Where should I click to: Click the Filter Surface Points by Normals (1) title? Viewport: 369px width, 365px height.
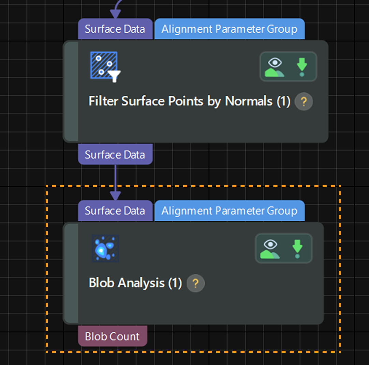[x=189, y=101]
